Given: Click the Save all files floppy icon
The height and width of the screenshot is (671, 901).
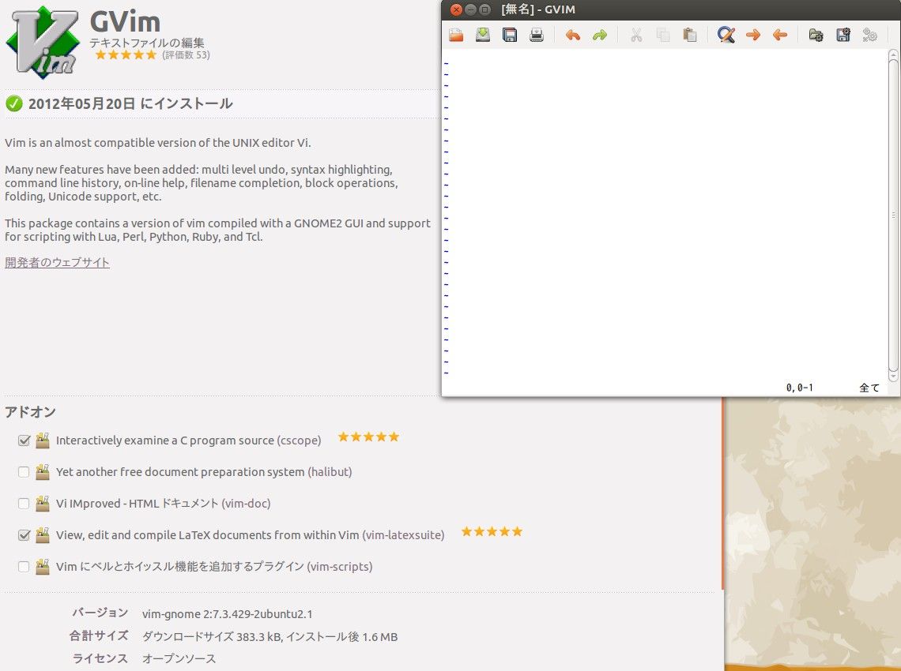Looking at the screenshot, I should 510,35.
